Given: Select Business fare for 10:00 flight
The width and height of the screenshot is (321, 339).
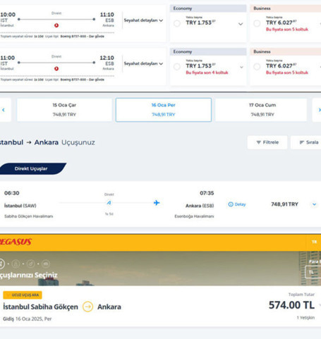Looking at the screenshot, I should point(257,23).
